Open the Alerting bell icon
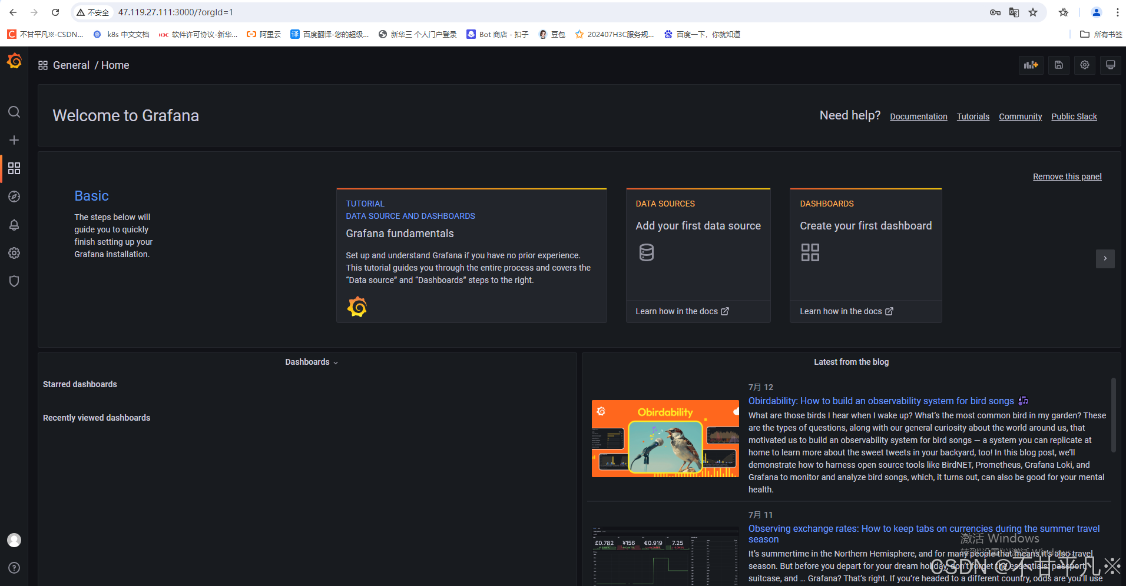The width and height of the screenshot is (1126, 586). coord(14,225)
